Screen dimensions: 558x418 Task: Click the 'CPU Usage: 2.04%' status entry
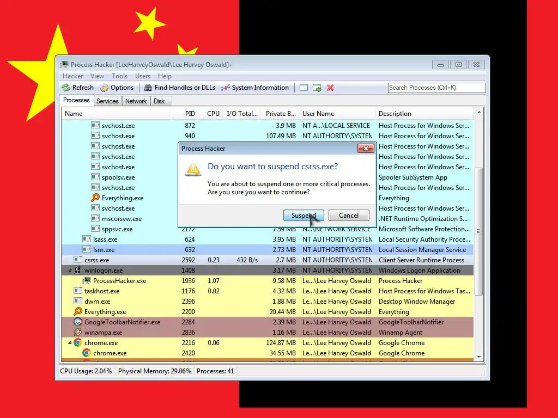[x=86, y=371]
